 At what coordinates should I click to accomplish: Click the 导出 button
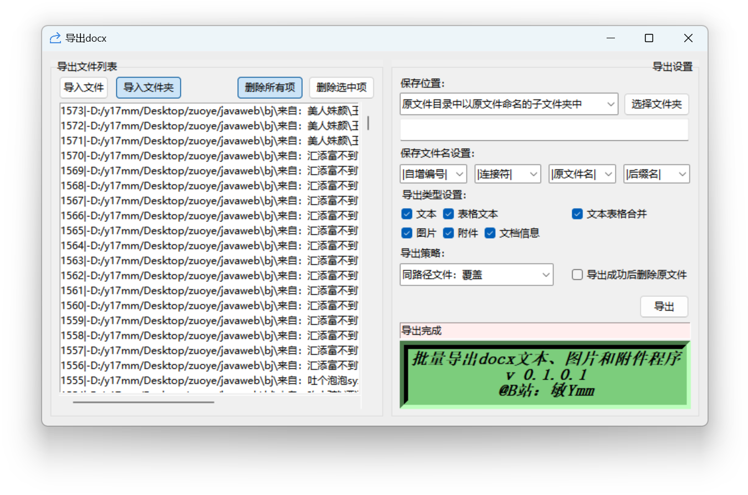click(x=664, y=306)
